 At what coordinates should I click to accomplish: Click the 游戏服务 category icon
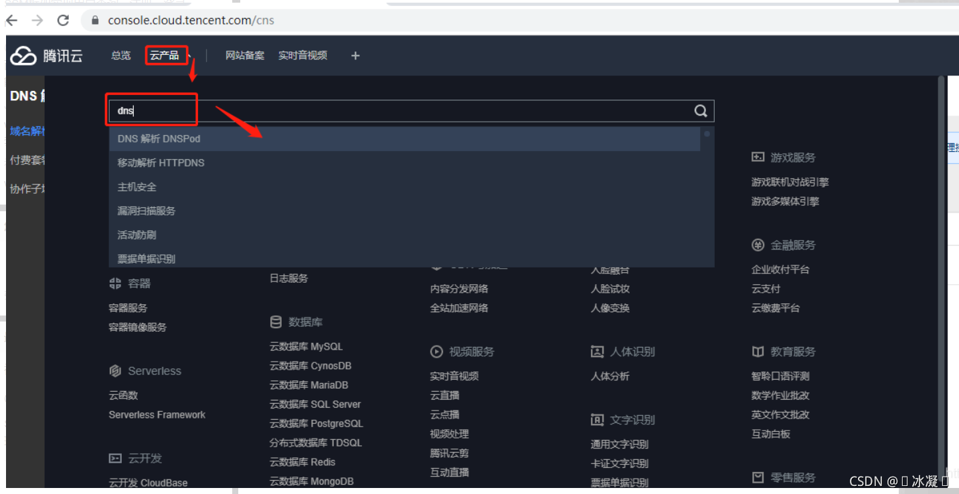pos(758,158)
